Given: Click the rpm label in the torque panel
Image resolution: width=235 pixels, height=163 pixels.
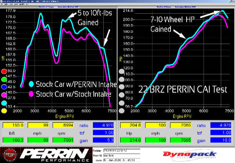Looking at the screenshot, I should [x=63, y=133].
